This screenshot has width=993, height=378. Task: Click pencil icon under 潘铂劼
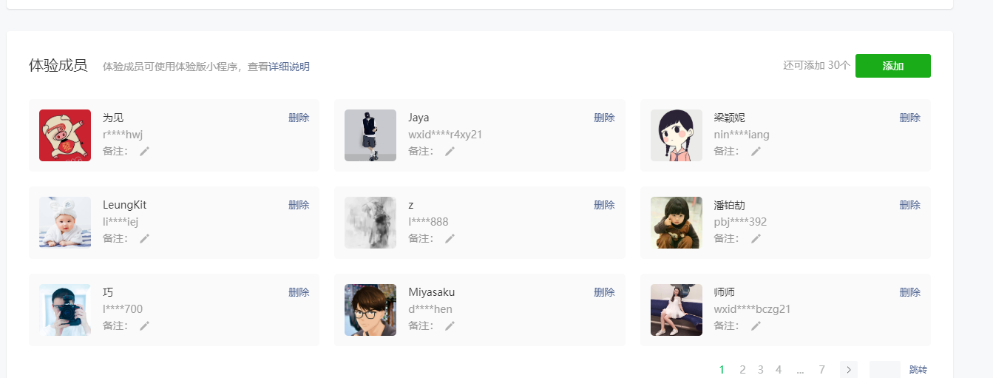(x=756, y=238)
